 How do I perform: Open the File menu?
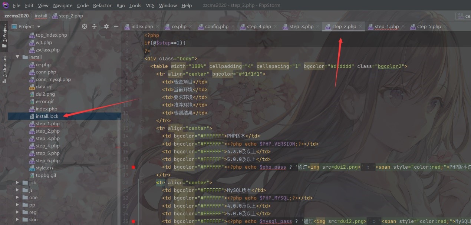coord(17,6)
